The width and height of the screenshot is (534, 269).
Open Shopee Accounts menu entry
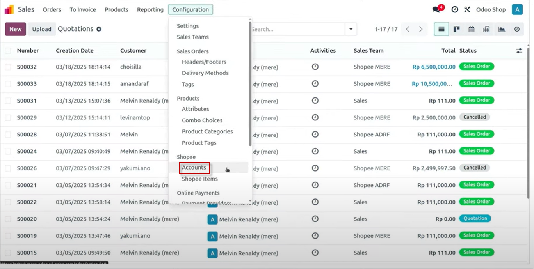point(194,168)
